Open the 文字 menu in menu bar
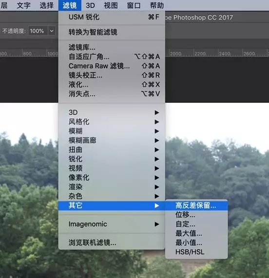269x278 pixels. [23, 5]
